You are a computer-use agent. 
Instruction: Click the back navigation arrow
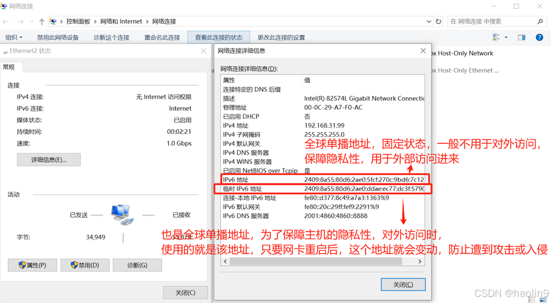tap(5, 22)
